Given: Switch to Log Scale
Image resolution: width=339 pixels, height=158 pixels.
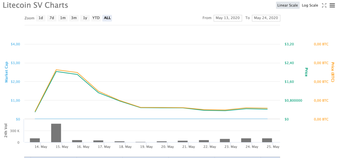Looking at the screenshot, I should [310, 5].
